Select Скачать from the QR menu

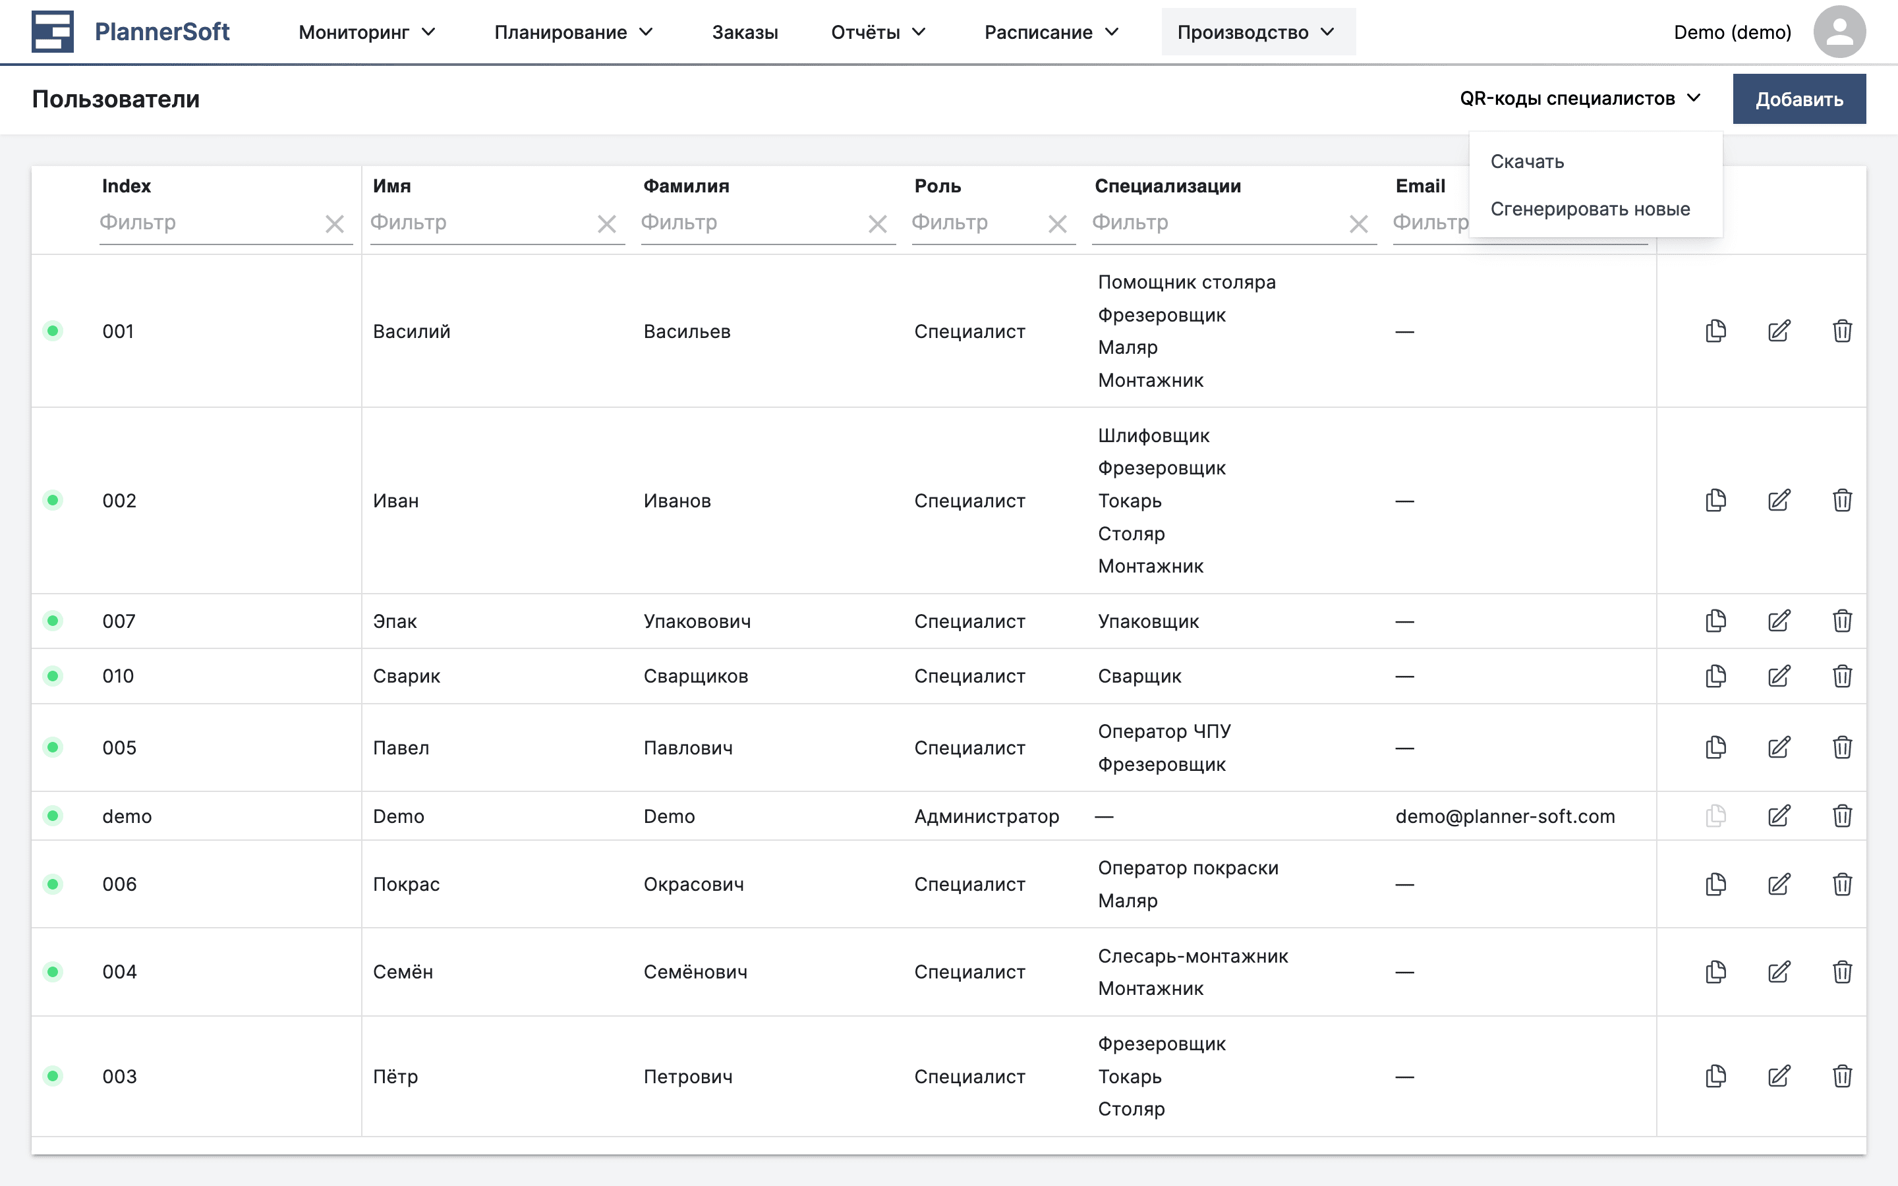click(x=1527, y=161)
